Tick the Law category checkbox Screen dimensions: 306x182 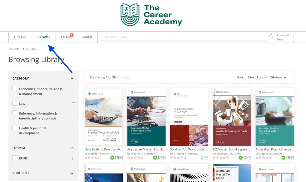click(15, 103)
